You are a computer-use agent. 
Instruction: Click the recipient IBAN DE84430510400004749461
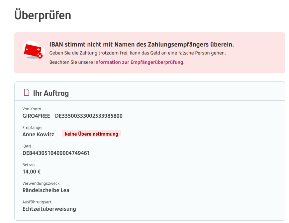(56, 153)
